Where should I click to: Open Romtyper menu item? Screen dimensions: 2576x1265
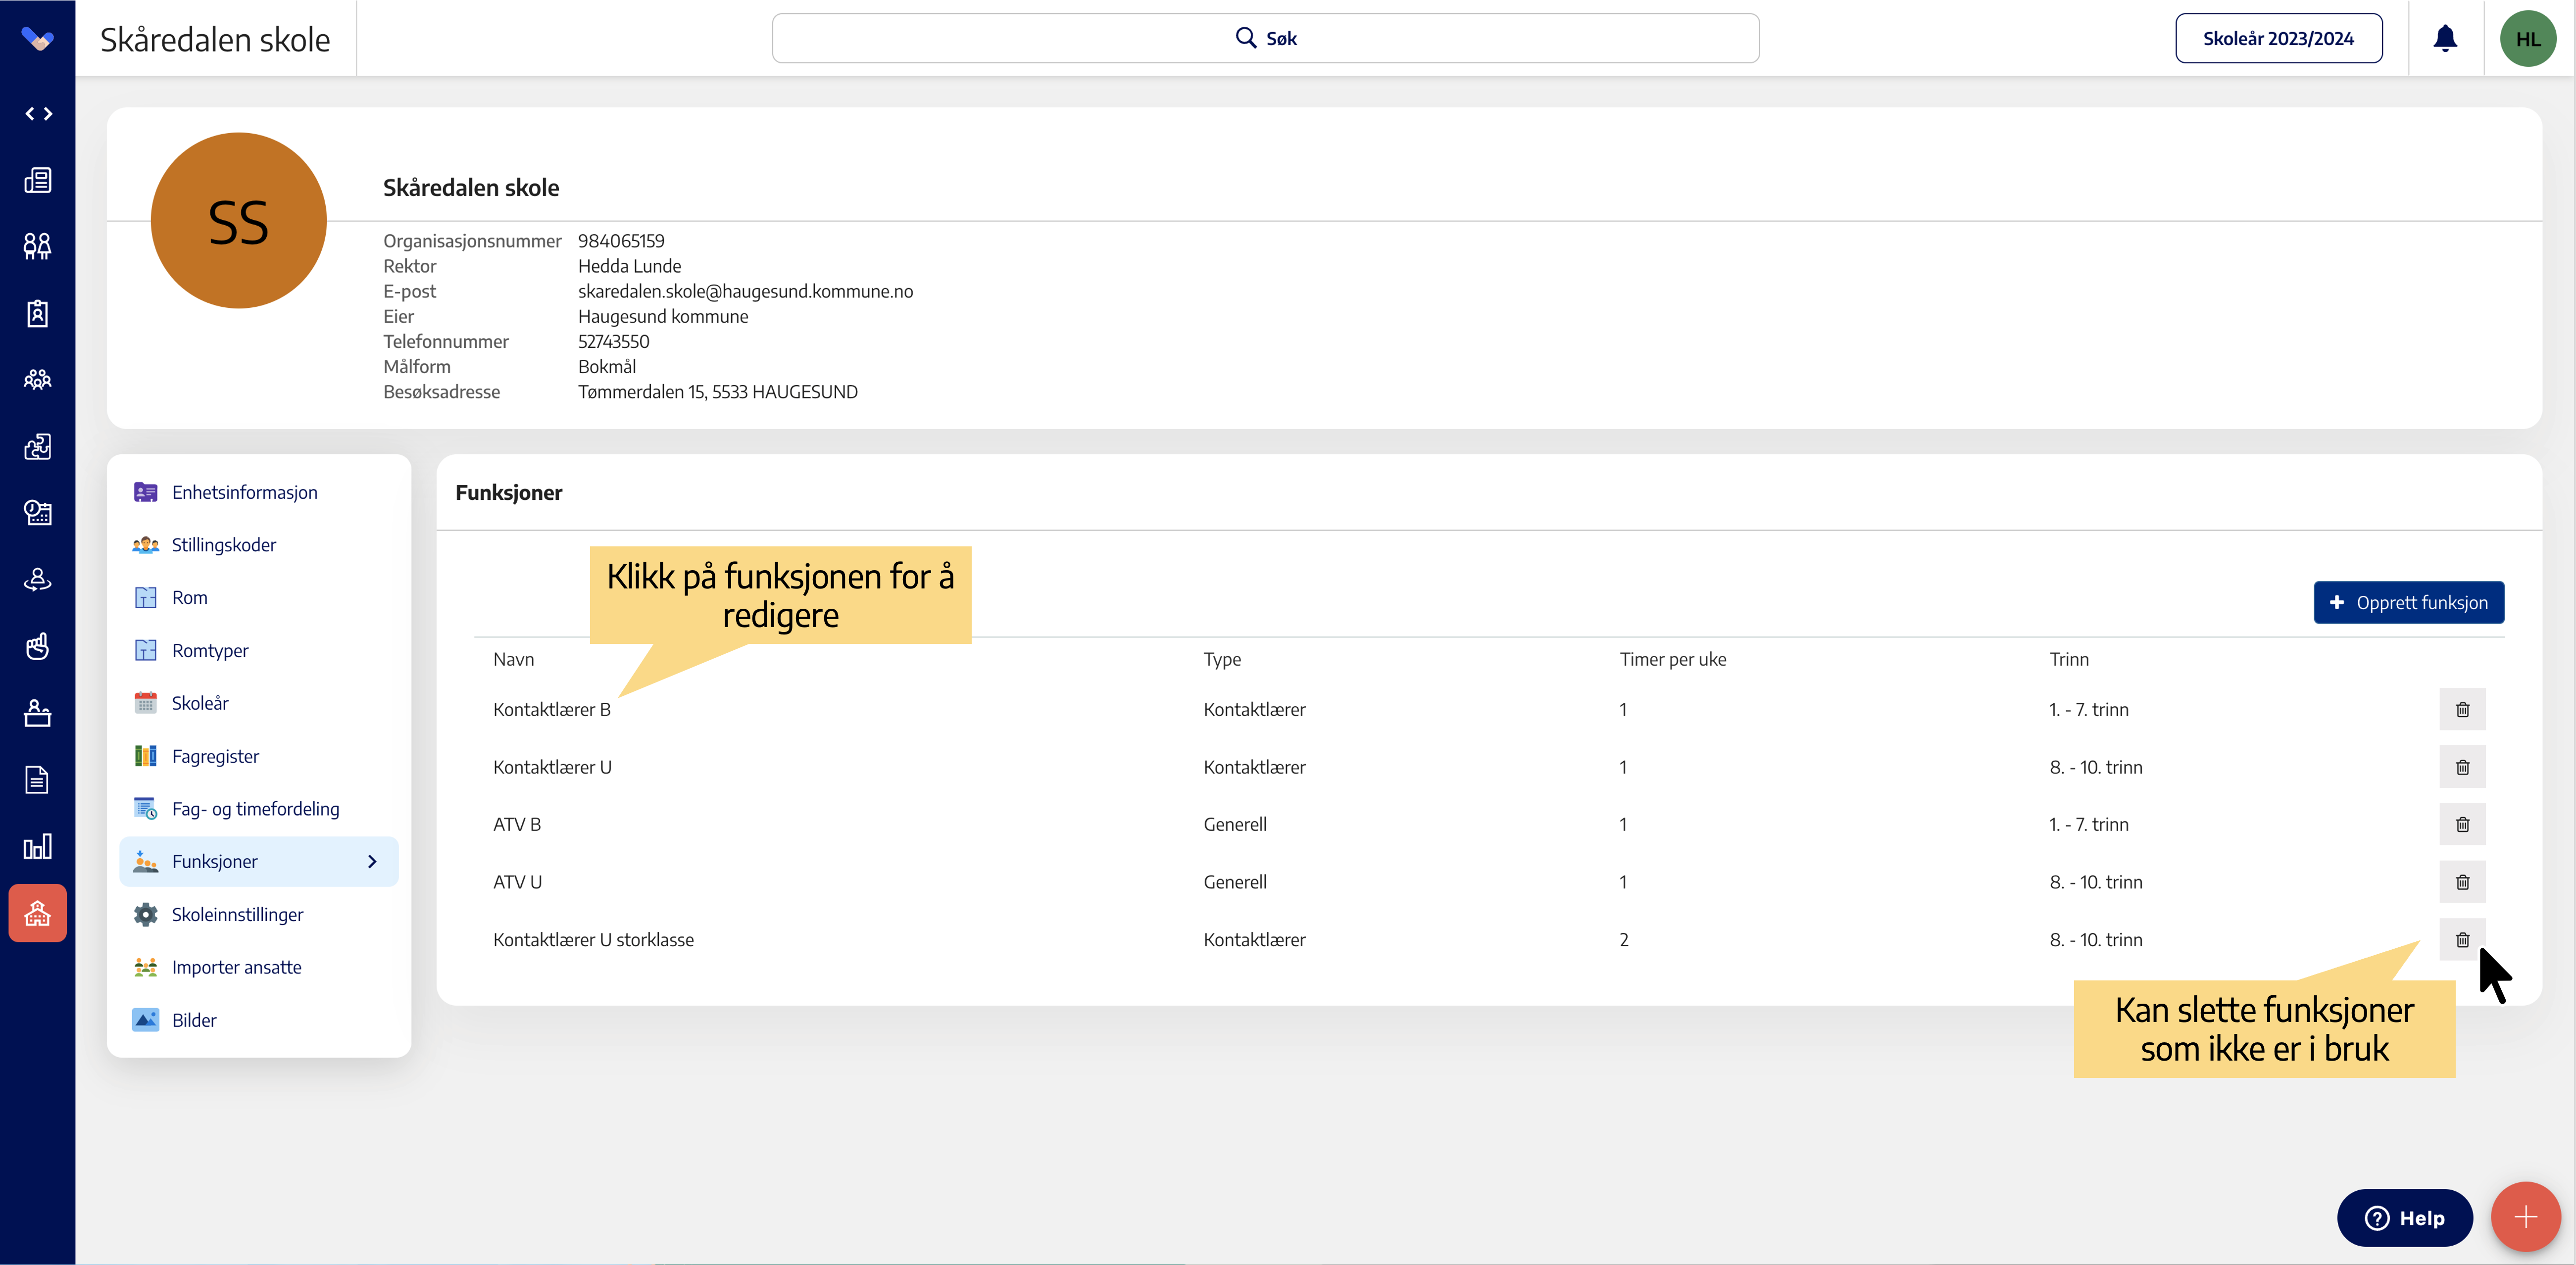tap(259, 650)
